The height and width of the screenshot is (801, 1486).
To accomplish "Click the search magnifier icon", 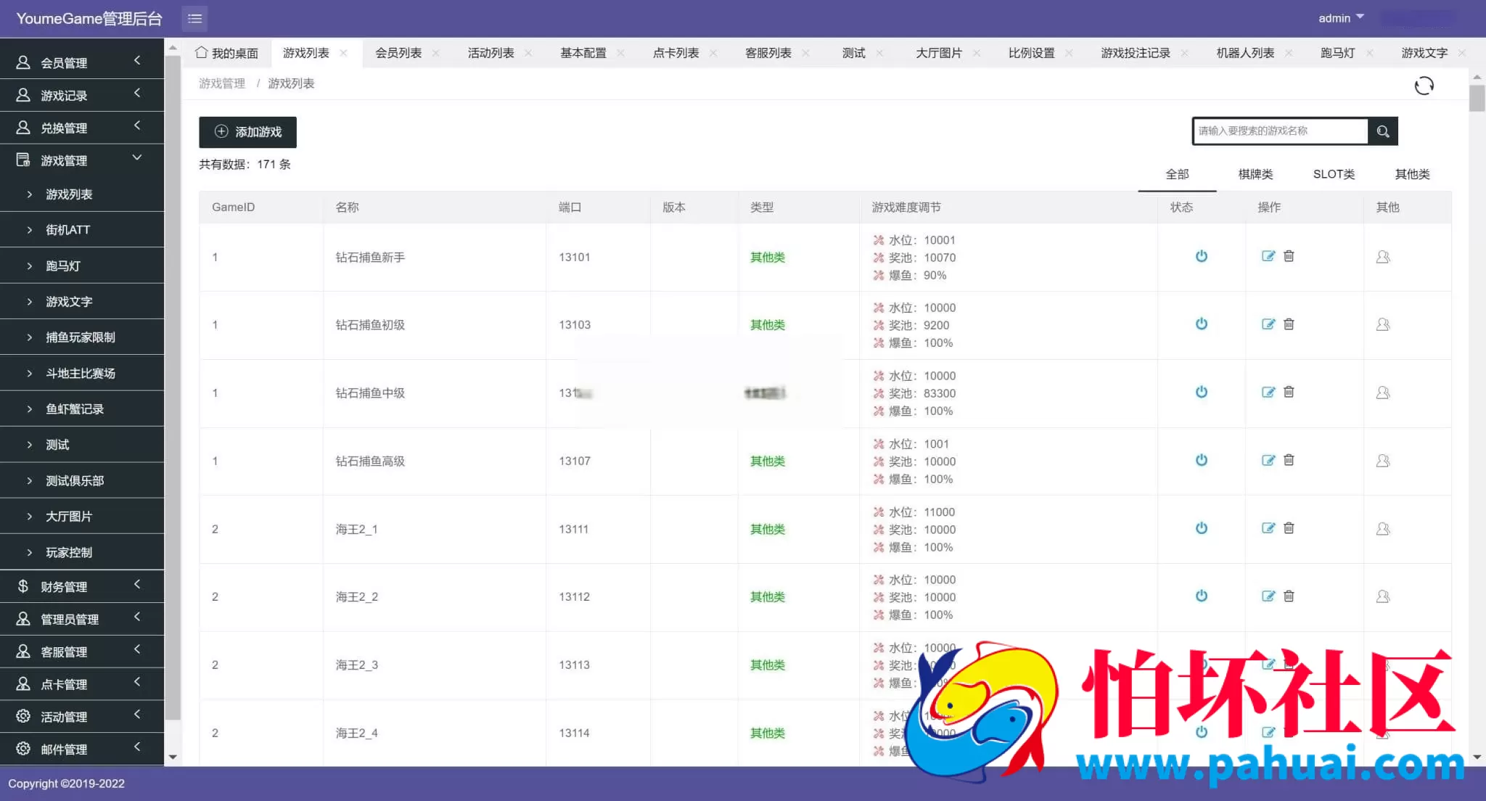I will (1383, 131).
